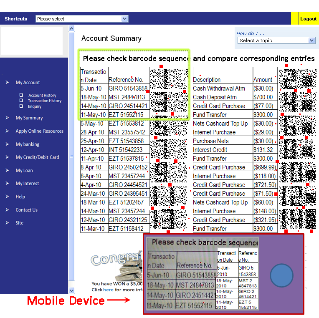The height and width of the screenshot is (318, 319).
Task: Click amount '($721.50)' cell
Action: [265, 184]
